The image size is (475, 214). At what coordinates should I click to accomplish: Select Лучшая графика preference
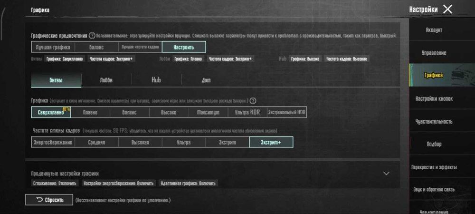pos(53,47)
